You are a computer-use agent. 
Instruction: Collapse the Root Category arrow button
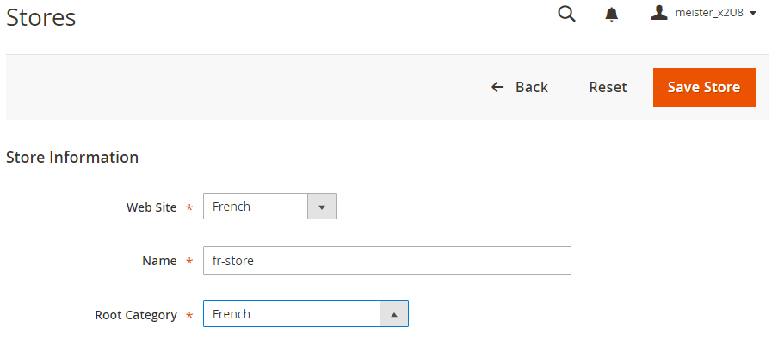pos(394,314)
